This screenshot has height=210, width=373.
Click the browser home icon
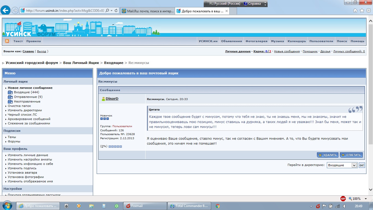pyautogui.click(x=355, y=11)
